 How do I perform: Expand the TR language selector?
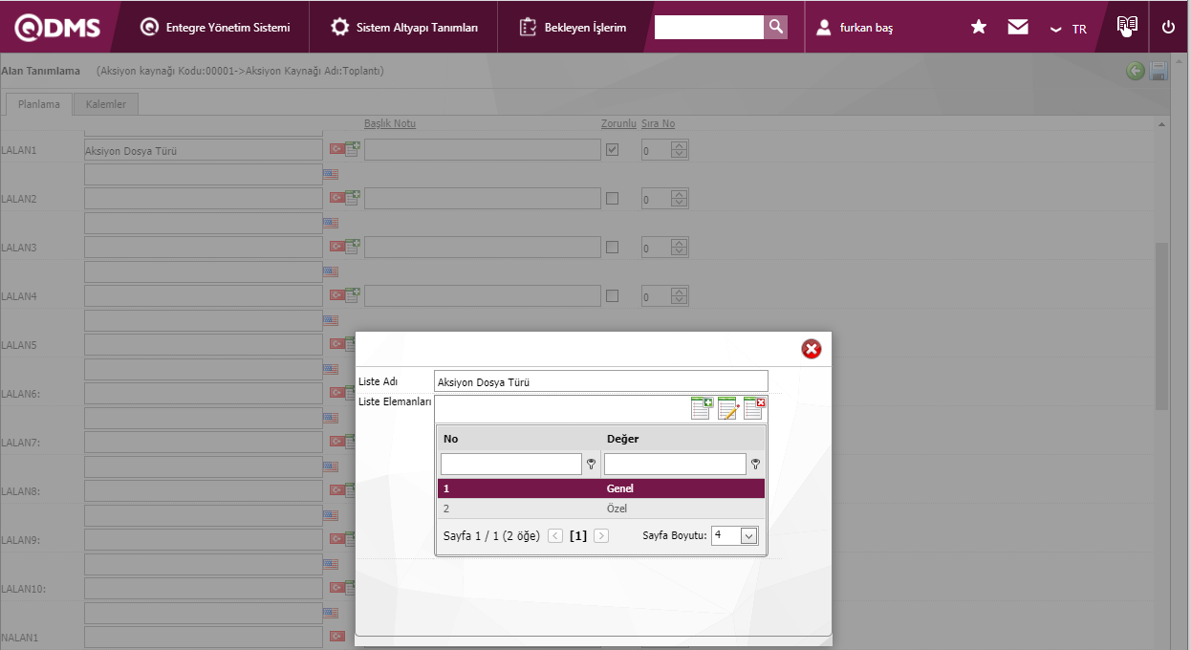(1068, 29)
